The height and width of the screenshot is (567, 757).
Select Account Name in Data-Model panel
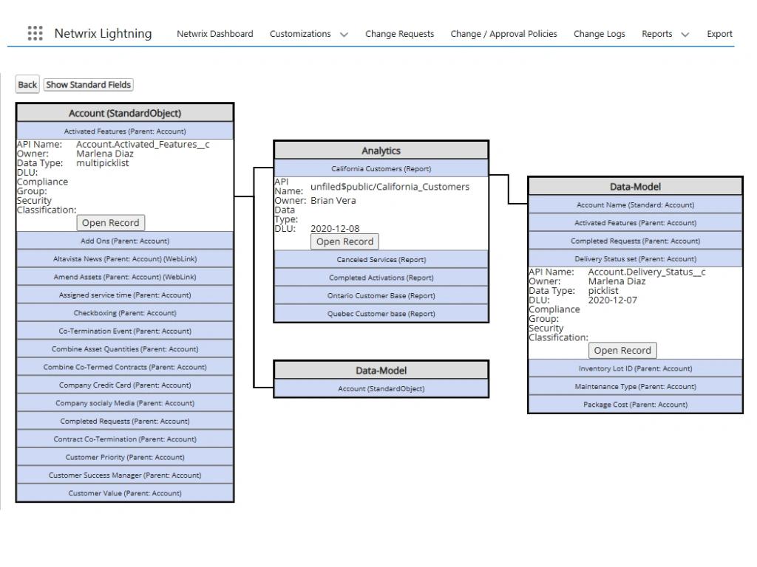[x=634, y=205]
